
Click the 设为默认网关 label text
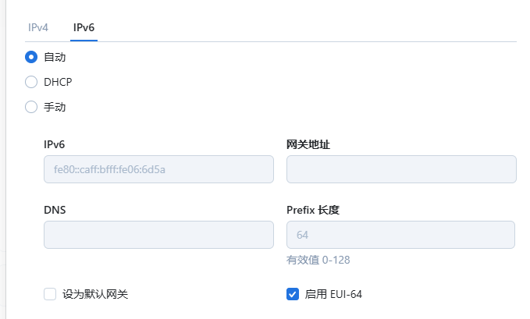[x=95, y=294]
